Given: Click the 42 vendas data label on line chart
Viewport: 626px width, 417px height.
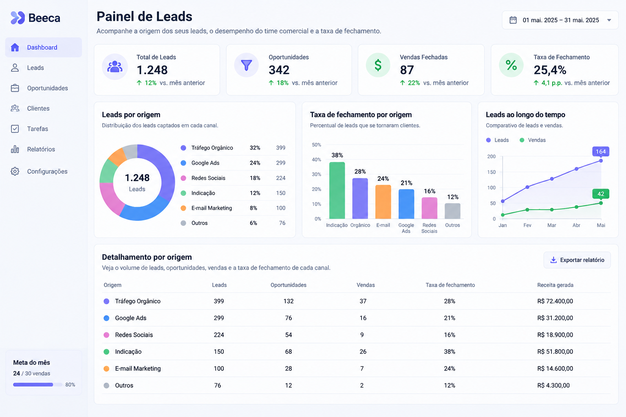Looking at the screenshot, I should coord(601,194).
